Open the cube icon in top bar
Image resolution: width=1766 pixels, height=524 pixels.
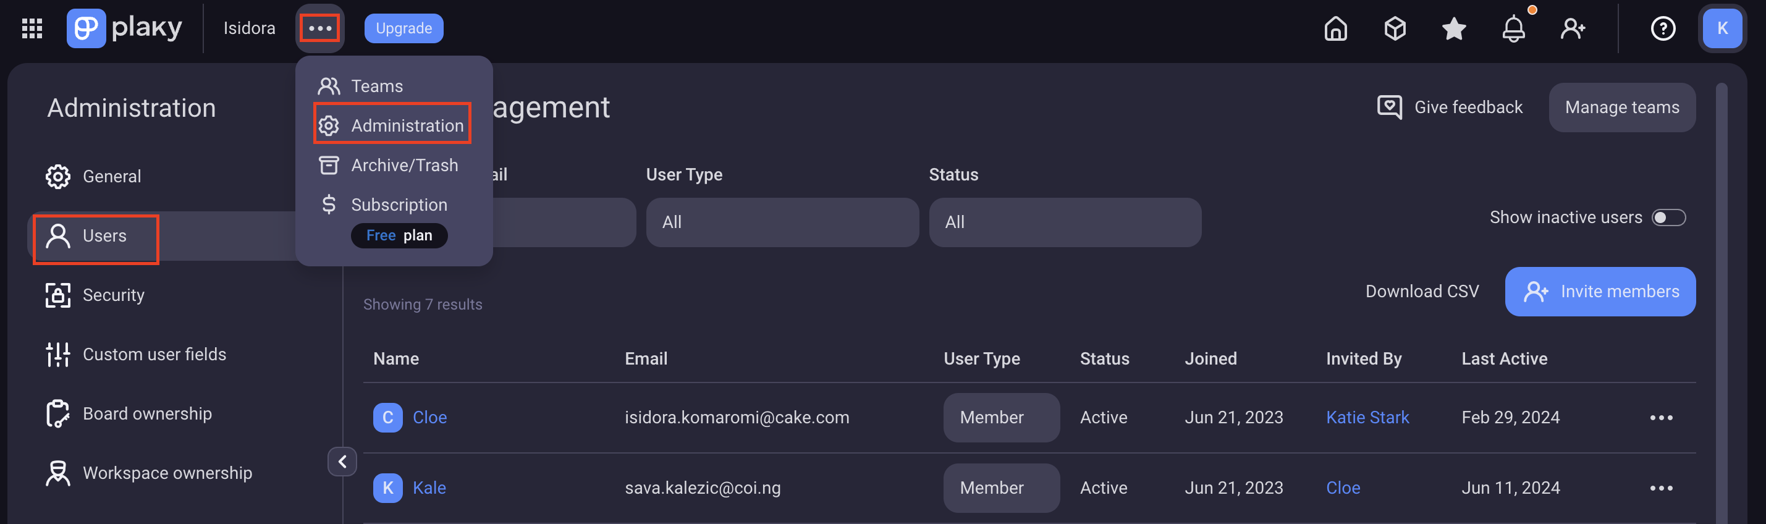(1395, 28)
